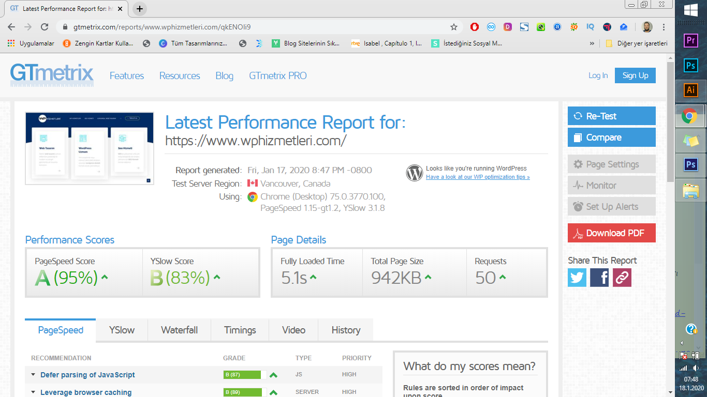Open the Tüm Tasarımlarınız... bookmark
Screen dimensions: 707x397
(x=194, y=43)
